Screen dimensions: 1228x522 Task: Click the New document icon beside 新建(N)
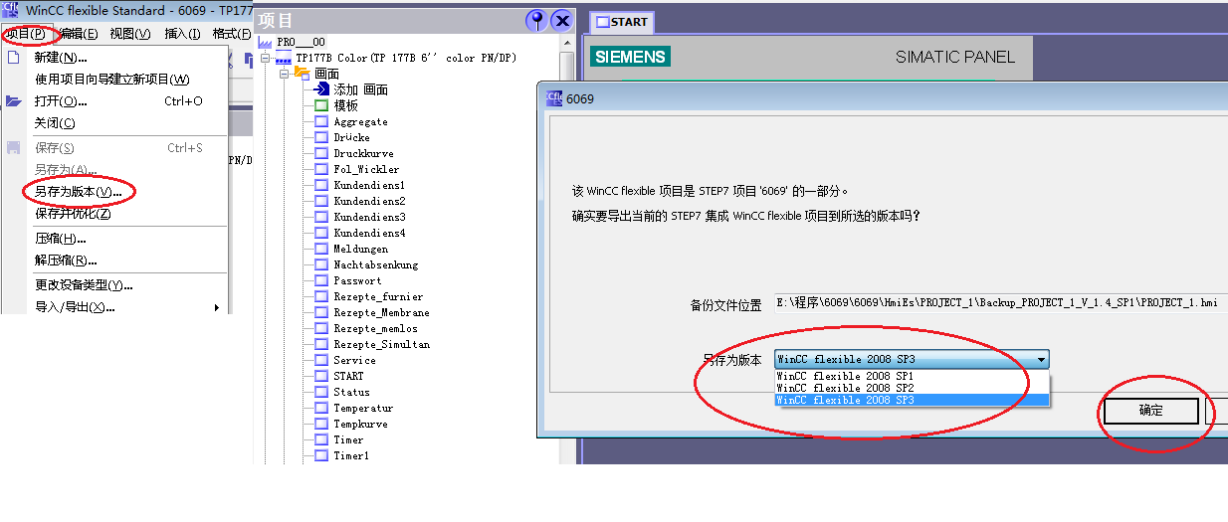click(13, 58)
